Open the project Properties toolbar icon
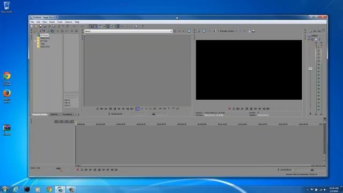This screenshot has height=193, width=343. [54, 26]
